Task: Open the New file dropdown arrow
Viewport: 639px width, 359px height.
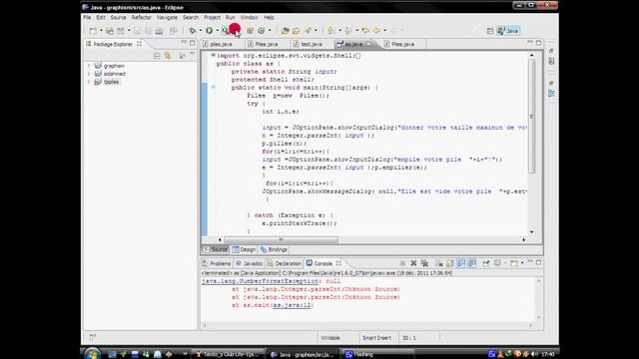Action: click(x=101, y=31)
